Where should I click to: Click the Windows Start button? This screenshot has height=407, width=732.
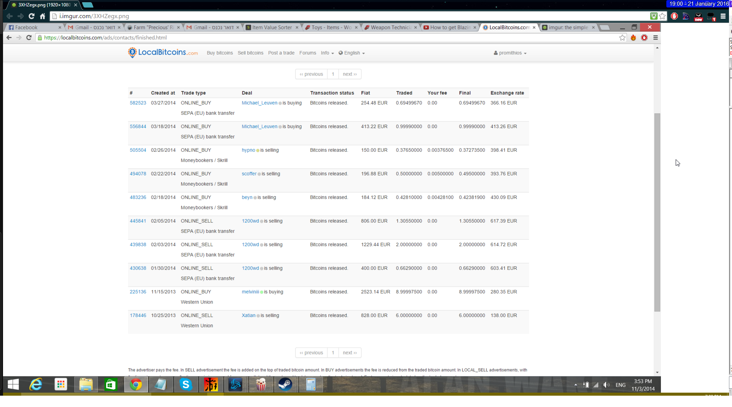[13, 385]
